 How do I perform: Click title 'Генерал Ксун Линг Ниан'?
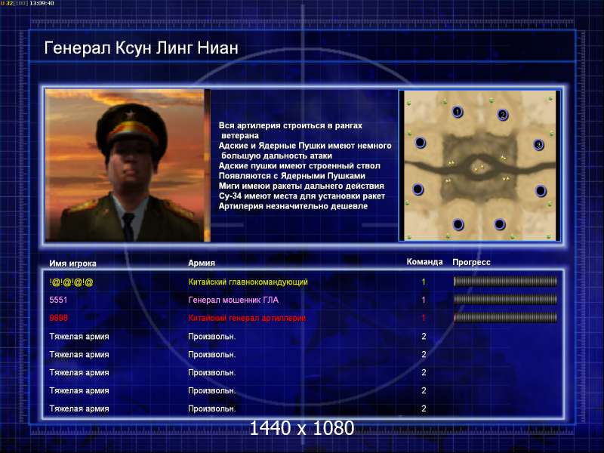click(x=141, y=48)
